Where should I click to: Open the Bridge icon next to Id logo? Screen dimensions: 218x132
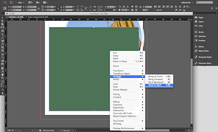(11, 2)
